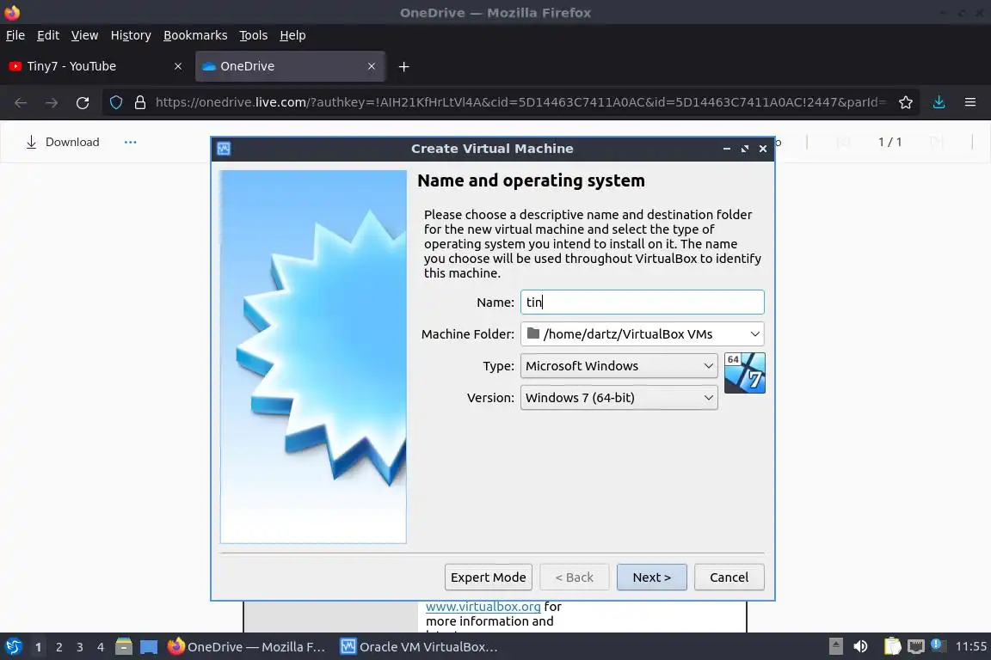Open file manager from the taskbar

pyautogui.click(x=124, y=646)
